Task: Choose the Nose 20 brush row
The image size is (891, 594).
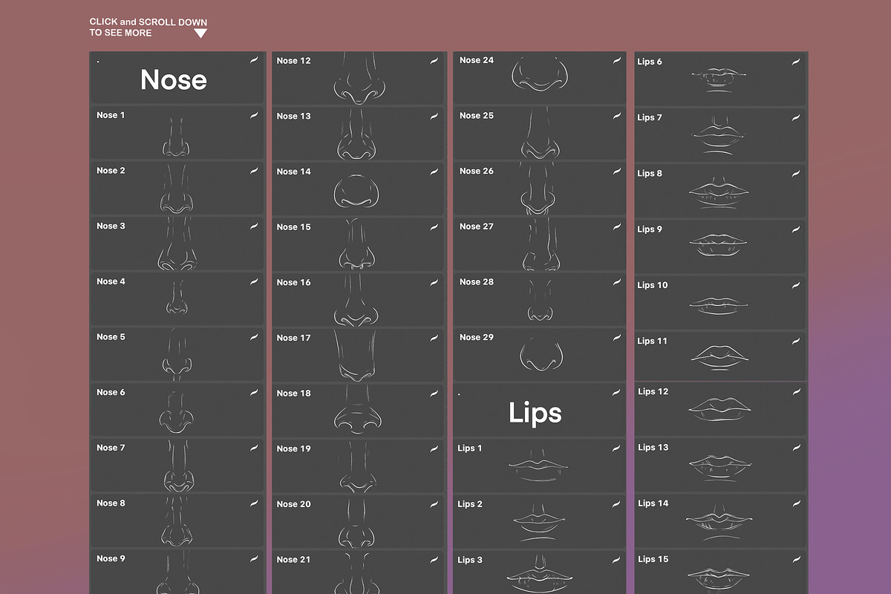Action: tap(359, 521)
